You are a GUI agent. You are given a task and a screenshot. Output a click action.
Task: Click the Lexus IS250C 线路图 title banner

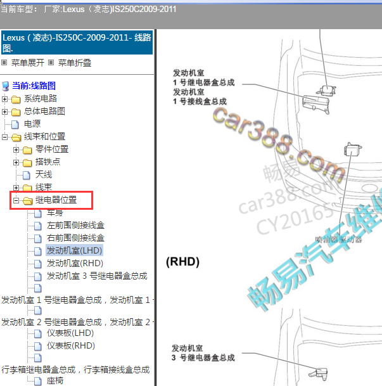[77, 42]
